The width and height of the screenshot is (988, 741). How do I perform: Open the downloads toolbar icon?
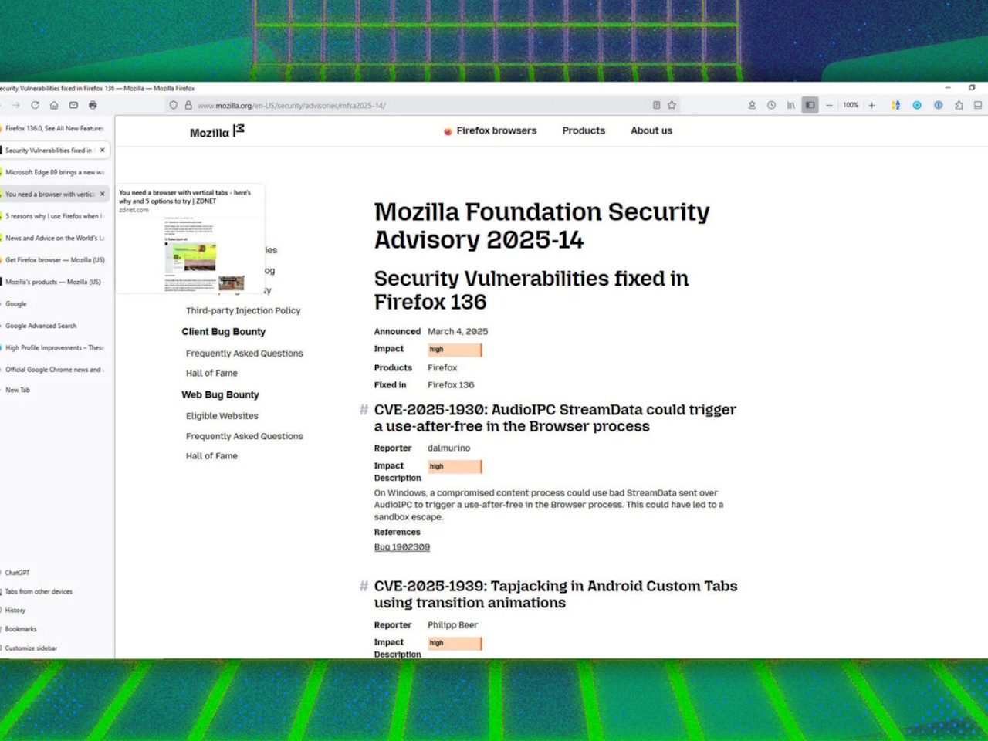pos(752,105)
